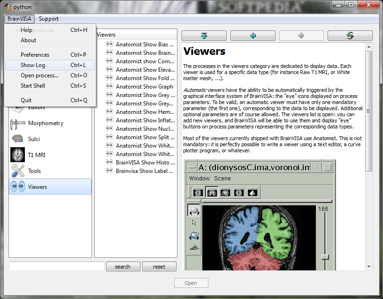This screenshot has height=299, width=383.
Task: Open Preferences from the menu
Action: [x=50, y=55]
